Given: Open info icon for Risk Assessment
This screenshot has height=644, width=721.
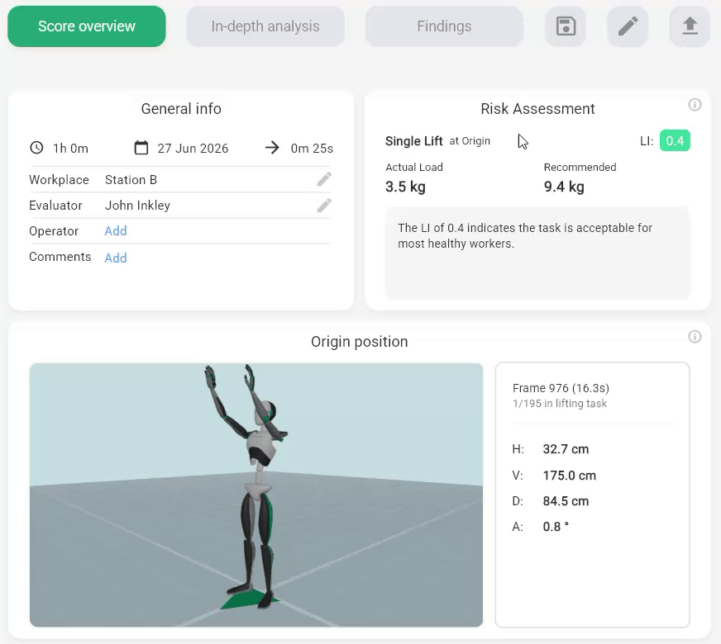Looking at the screenshot, I should [x=695, y=105].
